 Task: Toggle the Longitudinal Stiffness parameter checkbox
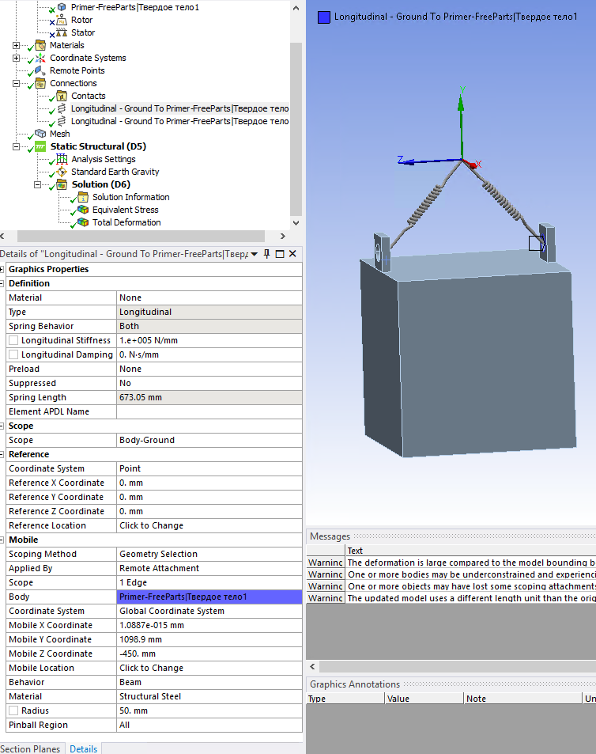(x=13, y=340)
